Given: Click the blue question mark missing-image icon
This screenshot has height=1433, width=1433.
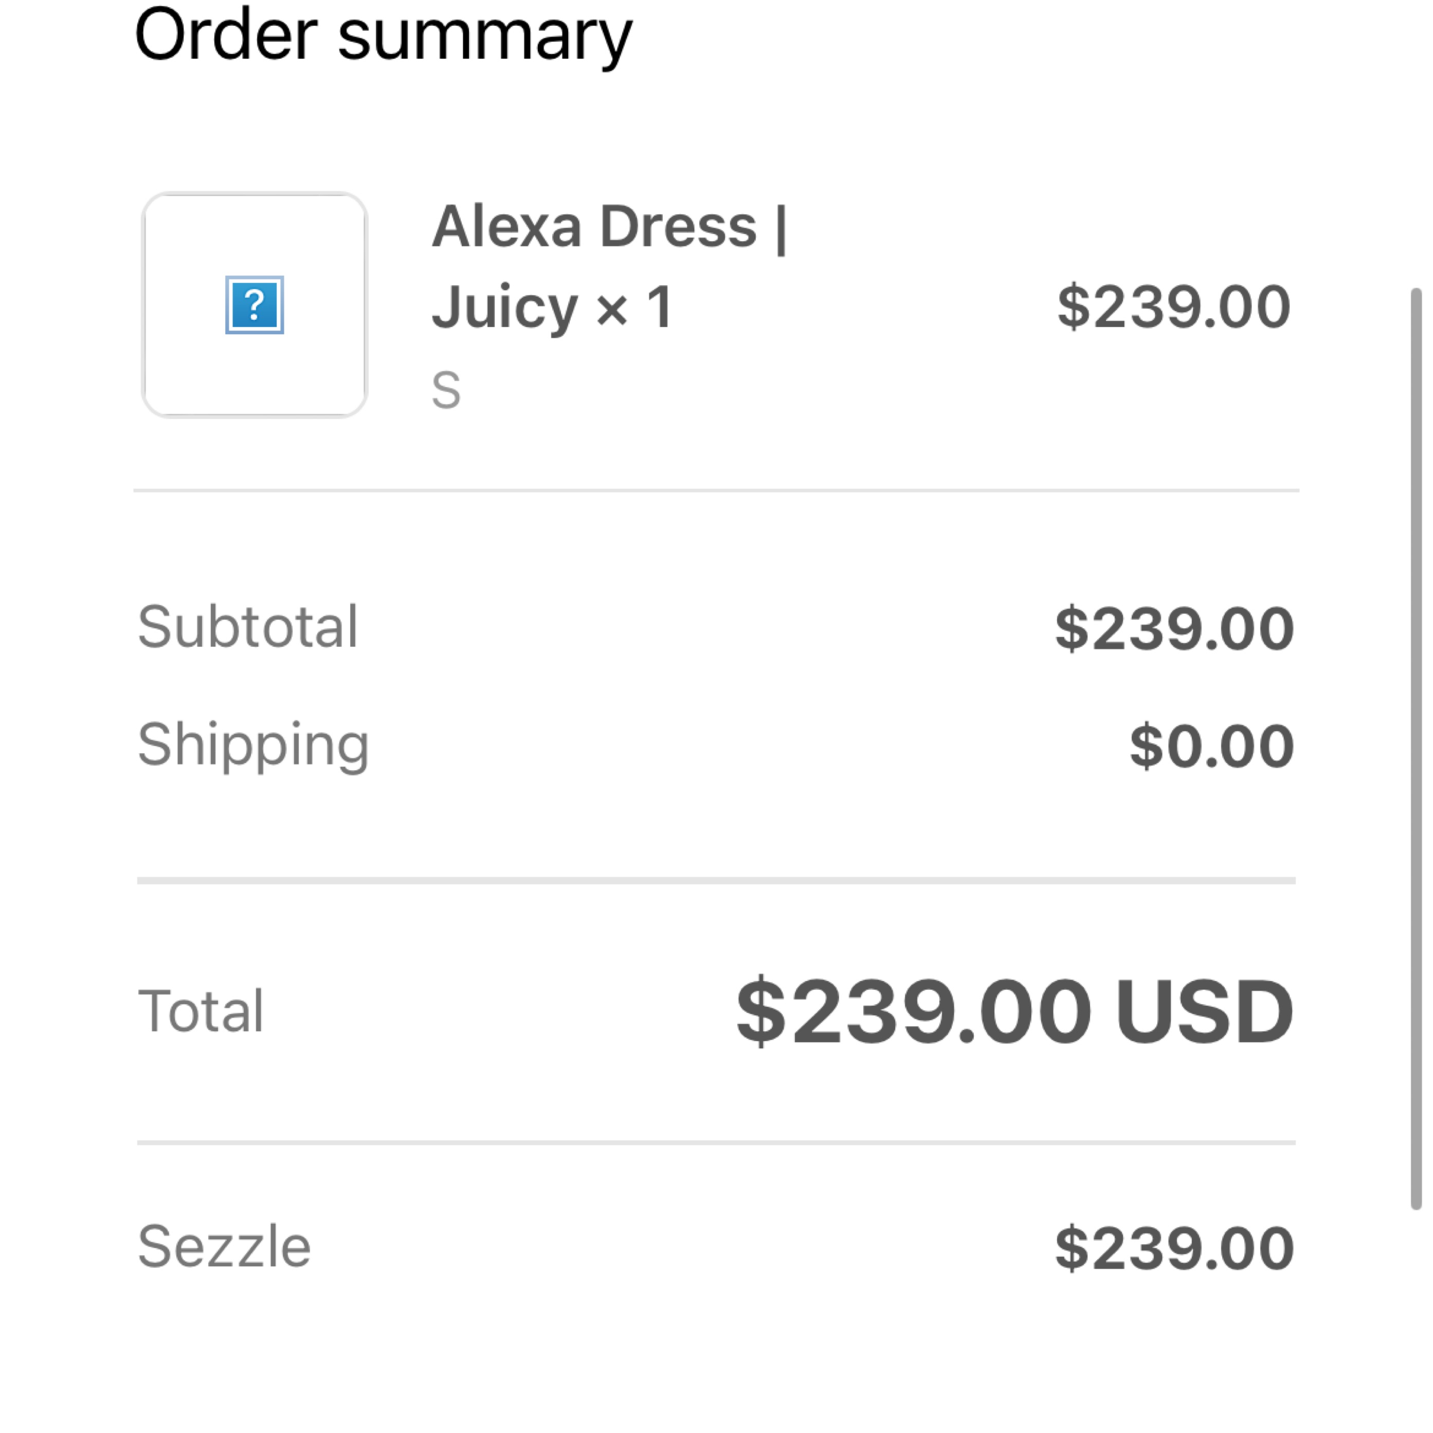Looking at the screenshot, I should coord(255,305).
